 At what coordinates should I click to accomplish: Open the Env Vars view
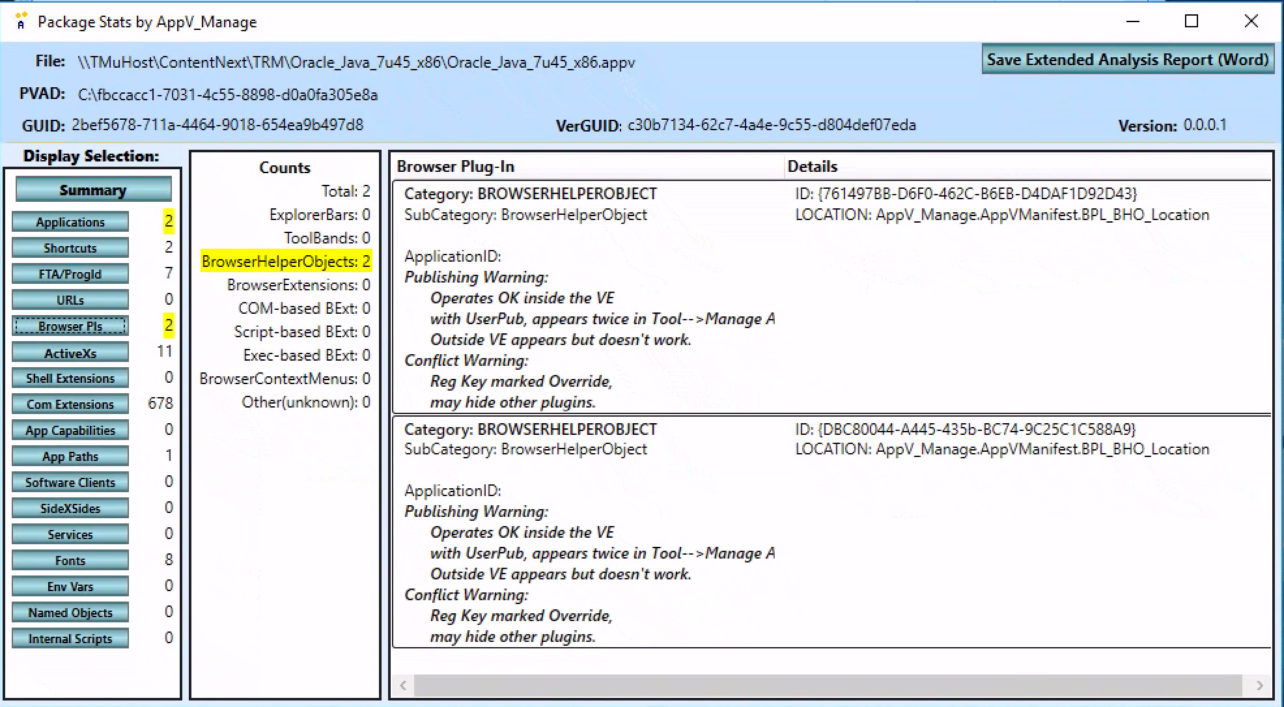tap(70, 586)
